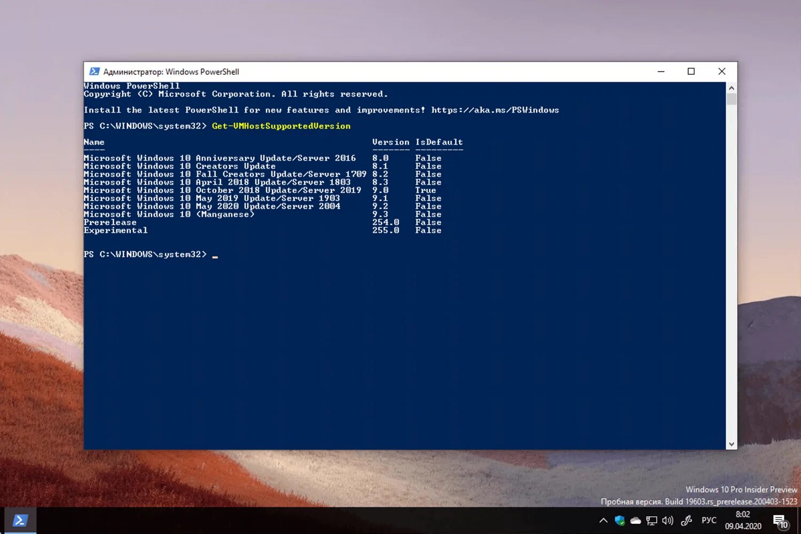The width and height of the screenshot is (801, 534).
Task: Click the Version column header
Action: pyautogui.click(x=391, y=142)
